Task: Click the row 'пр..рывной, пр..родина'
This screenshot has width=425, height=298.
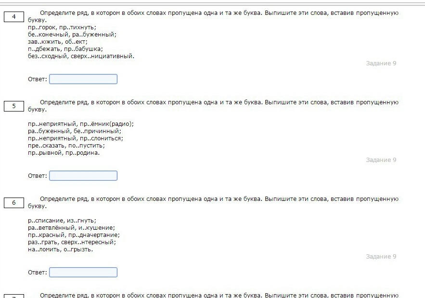Action: tap(64, 153)
